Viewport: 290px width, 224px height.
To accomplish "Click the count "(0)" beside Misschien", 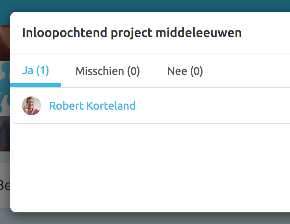I will (x=133, y=71).
